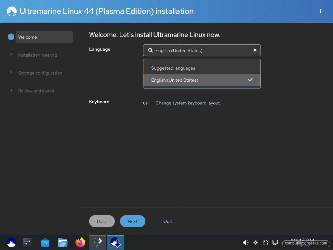Click the search magnifier icon in Language field
Image resolution: width=333 pixels, height=250 pixels.
tap(150, 50)
